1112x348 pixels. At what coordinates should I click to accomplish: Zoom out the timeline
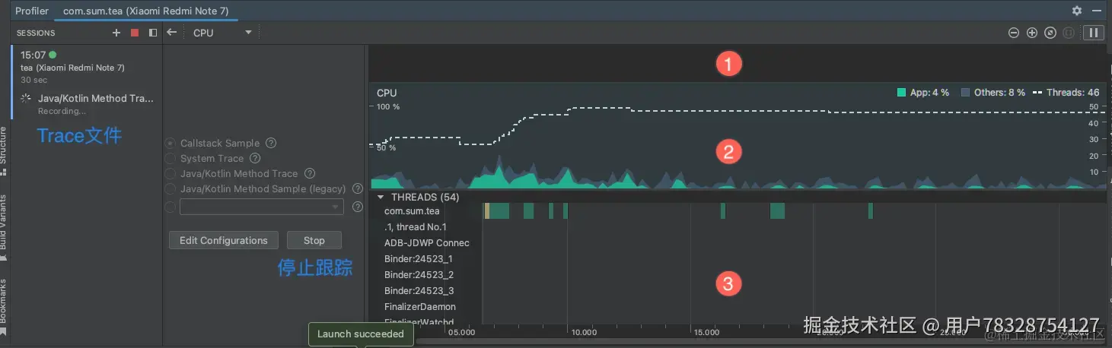click(1014, 33)
